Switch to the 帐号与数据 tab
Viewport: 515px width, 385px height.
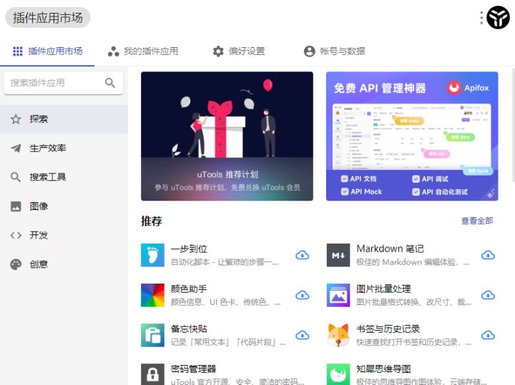(334, 51)
